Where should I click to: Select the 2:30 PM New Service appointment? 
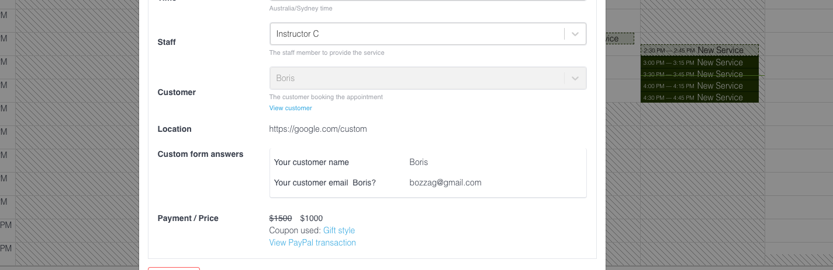tap(699, 50)
